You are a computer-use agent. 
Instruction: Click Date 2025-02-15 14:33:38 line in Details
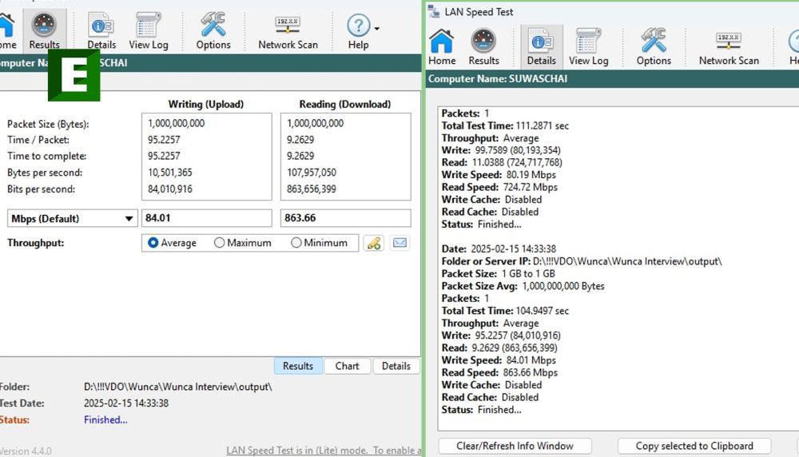pos(499,249)
